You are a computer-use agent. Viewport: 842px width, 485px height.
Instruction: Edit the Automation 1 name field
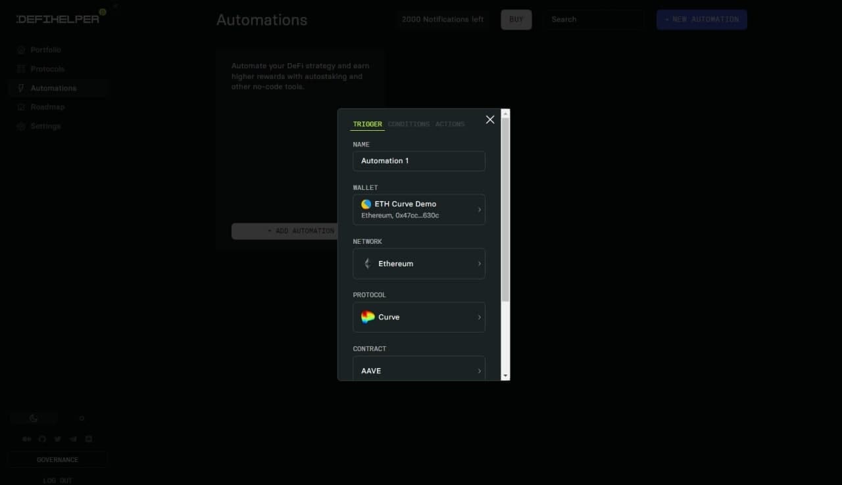(x=419, y=161)
